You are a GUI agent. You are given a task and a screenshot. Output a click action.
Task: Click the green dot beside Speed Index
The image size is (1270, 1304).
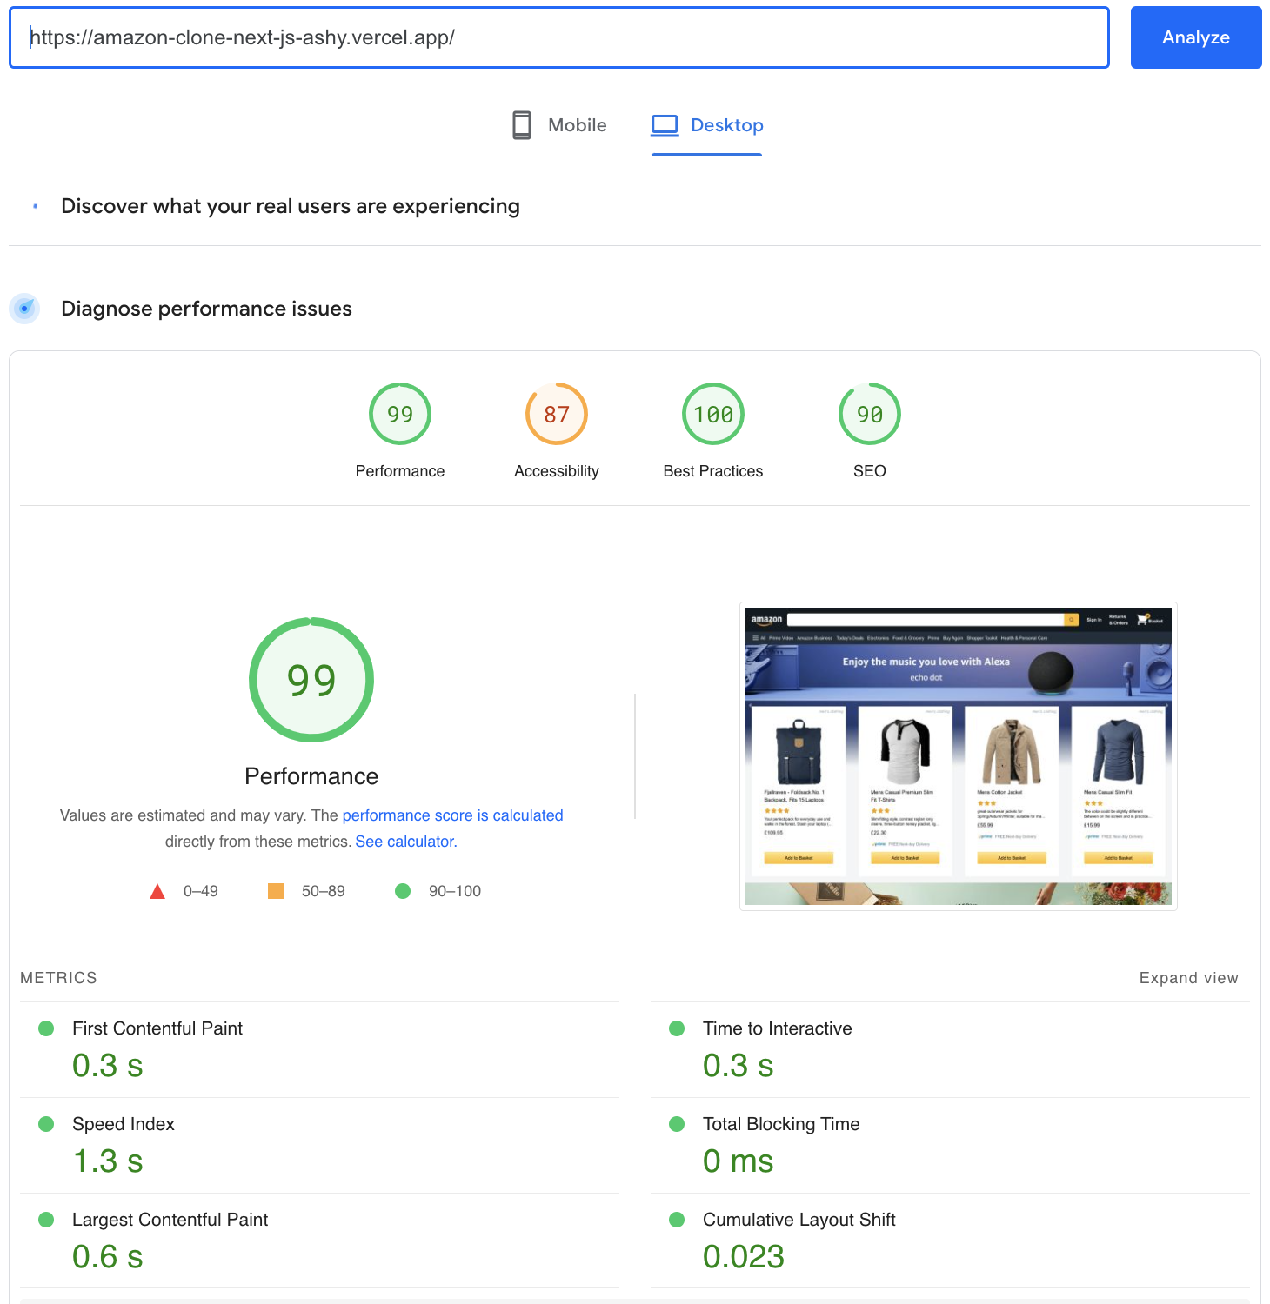pos(47,1124)
